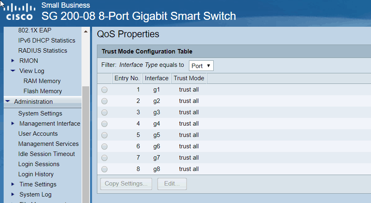Sort table by Trust Mode column header
371x203 pixels.
click(x=189, y=78)
